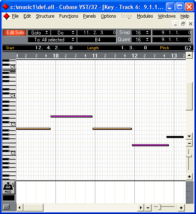Screen dimensions: 196x214
Task: Open the To: All selected selector
Action: click(52, 40)
